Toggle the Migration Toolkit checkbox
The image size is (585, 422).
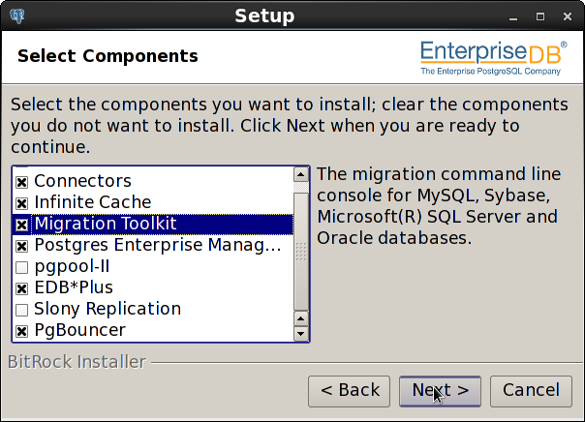[x=21, y=225]
